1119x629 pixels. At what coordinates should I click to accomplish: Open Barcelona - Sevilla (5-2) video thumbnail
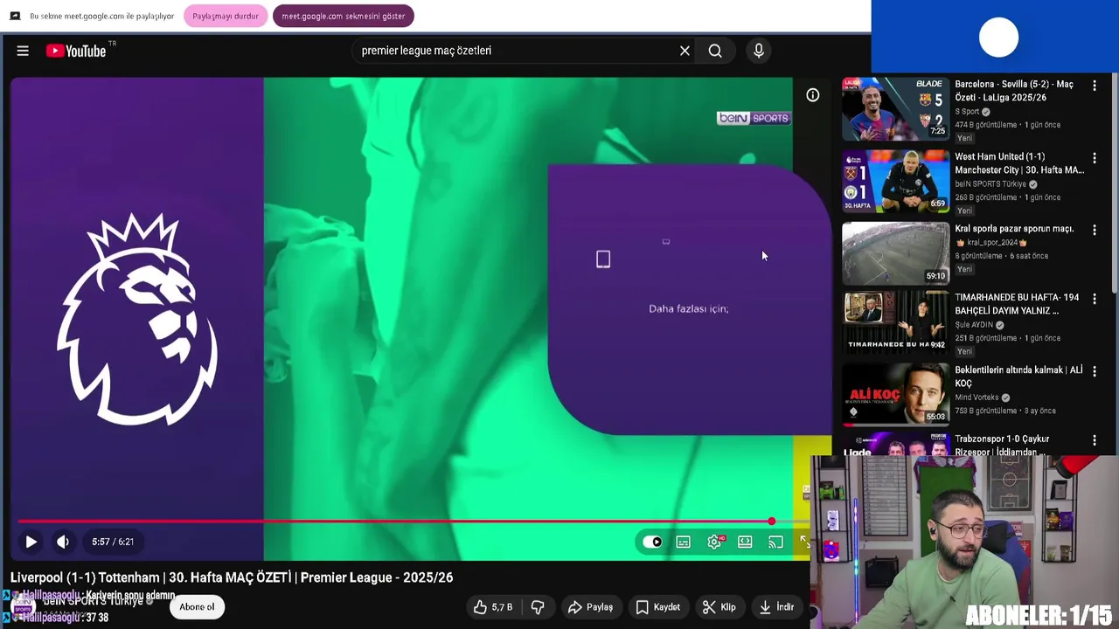(895, 108)
